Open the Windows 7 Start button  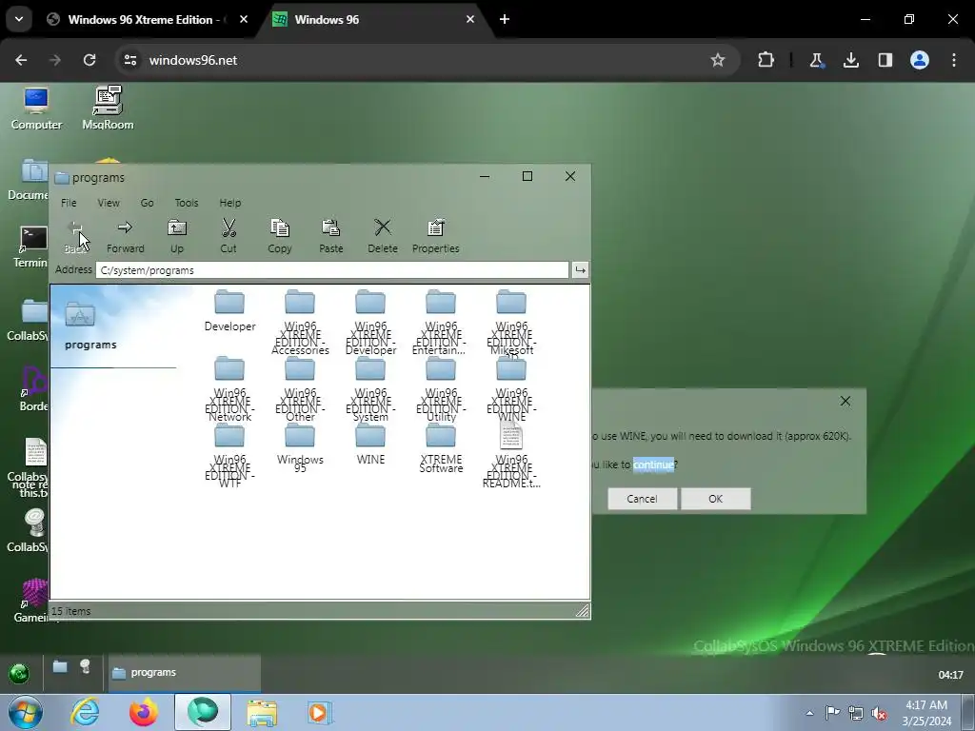click(x=25, y=712)
